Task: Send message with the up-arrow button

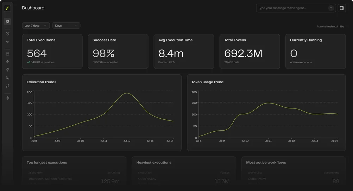Action: point(331,8)
